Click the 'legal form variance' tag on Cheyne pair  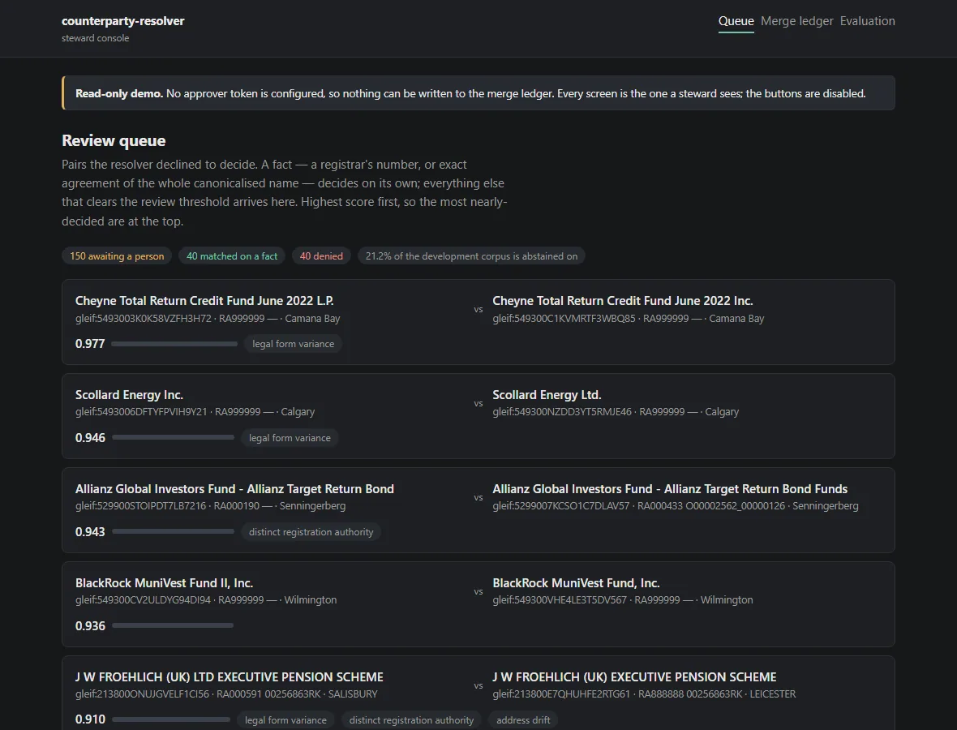[x=293, y=344]
